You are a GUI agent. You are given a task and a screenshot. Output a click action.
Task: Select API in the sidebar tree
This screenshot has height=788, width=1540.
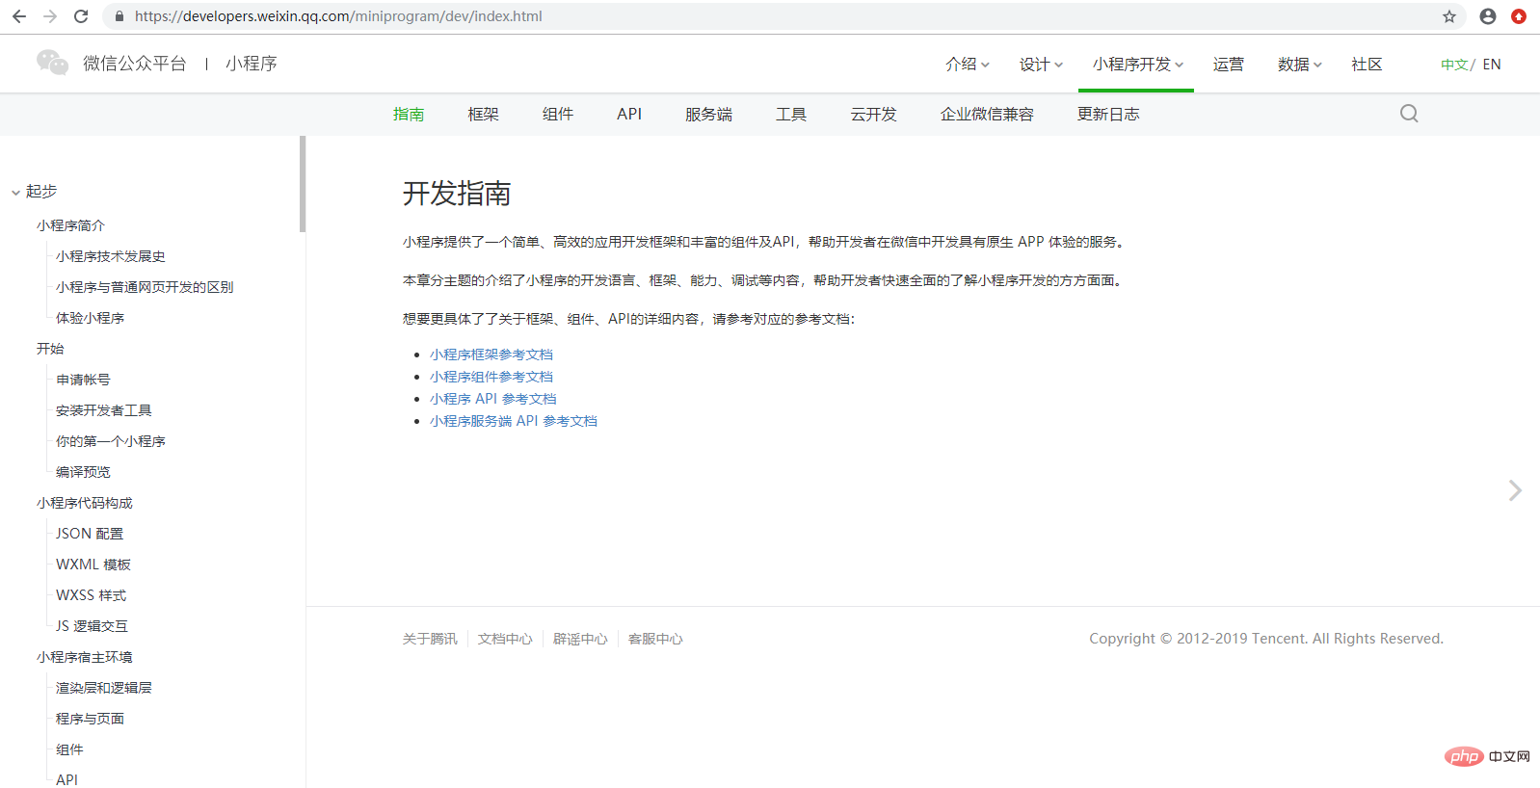(66, 779)
